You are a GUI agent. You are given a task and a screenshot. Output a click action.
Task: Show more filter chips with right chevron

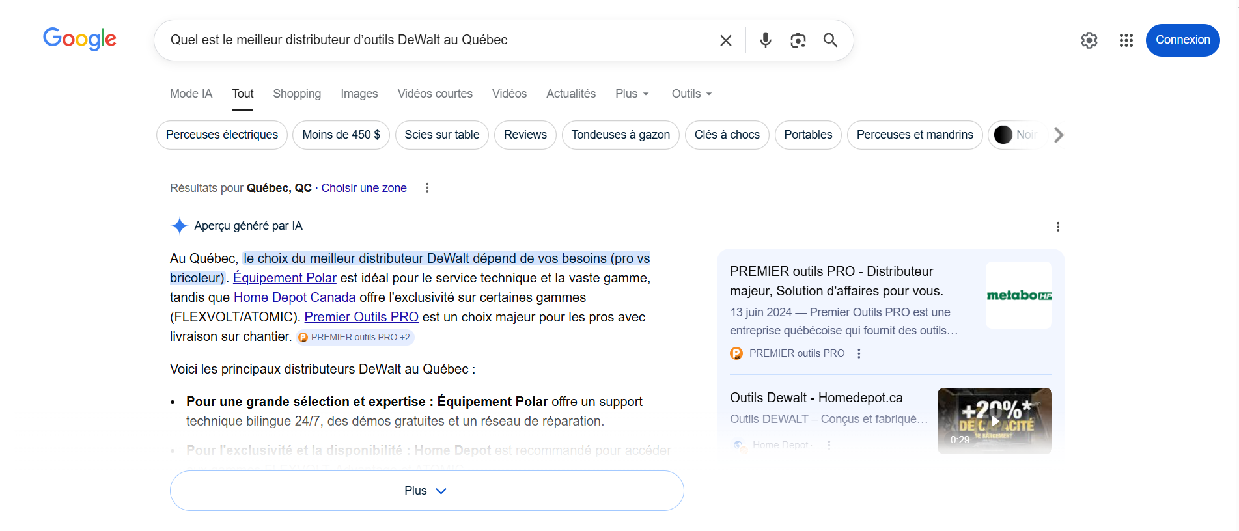(x=1059, y=135)
